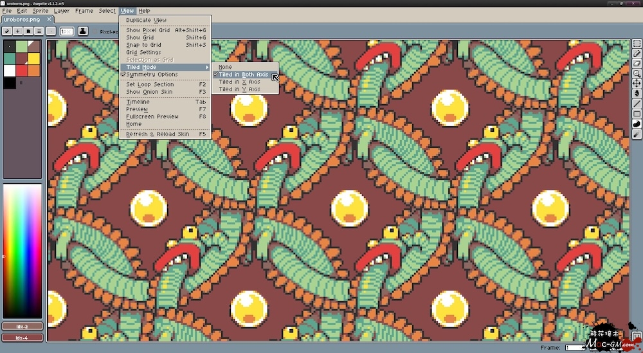Select the Paint Bucket tool
This screenshot has width=643, height=353.
point(637,93)
